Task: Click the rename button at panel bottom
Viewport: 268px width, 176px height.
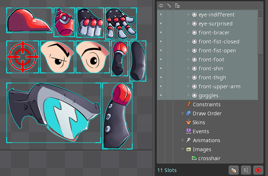Action: [246, 170]
